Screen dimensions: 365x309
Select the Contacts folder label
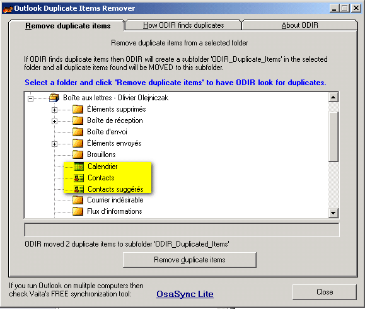tap(101, 178)
